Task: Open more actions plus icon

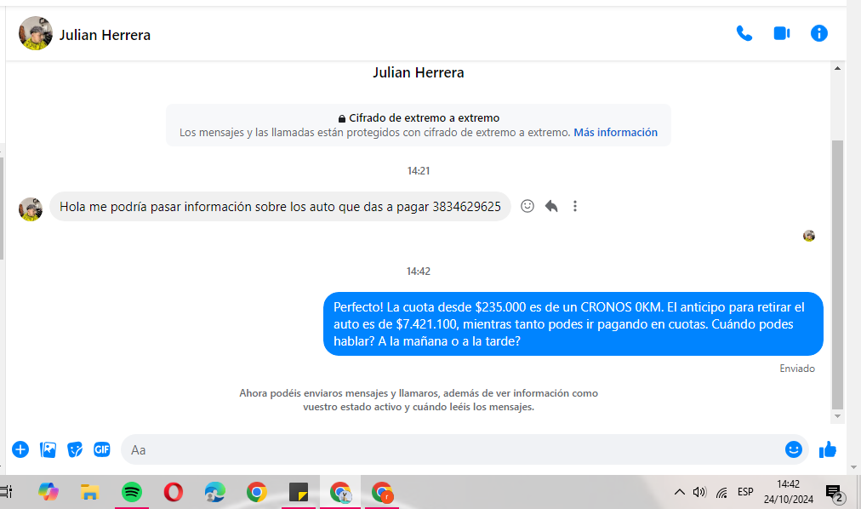Action: pos(20,449)
